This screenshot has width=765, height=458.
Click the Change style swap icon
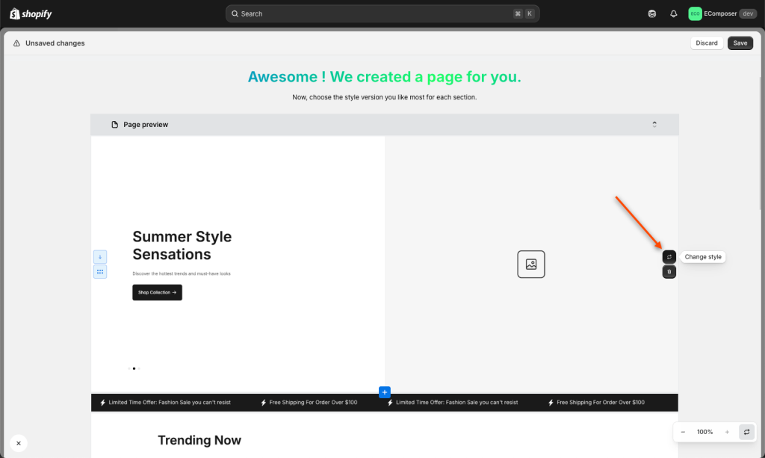(669, 256)
